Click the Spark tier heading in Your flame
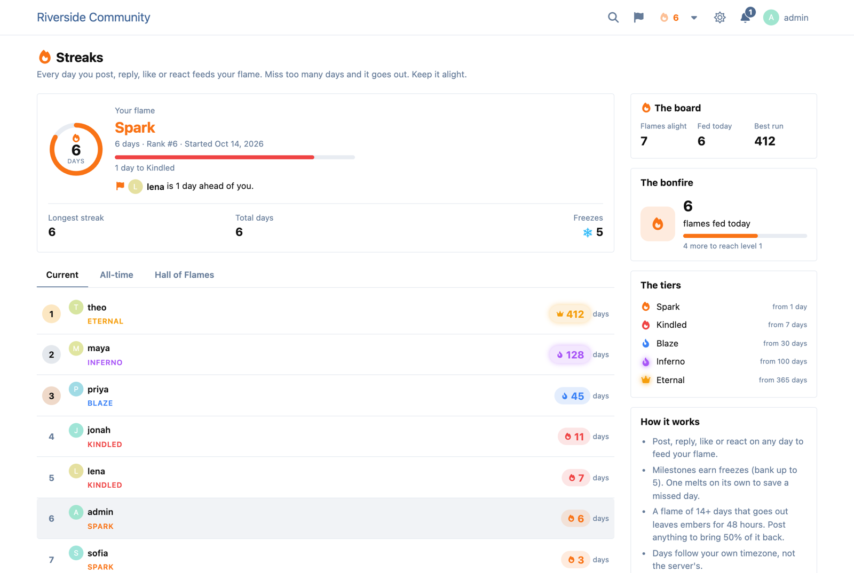This screenshot has width=854, height=573. click(x=135, y=127)
